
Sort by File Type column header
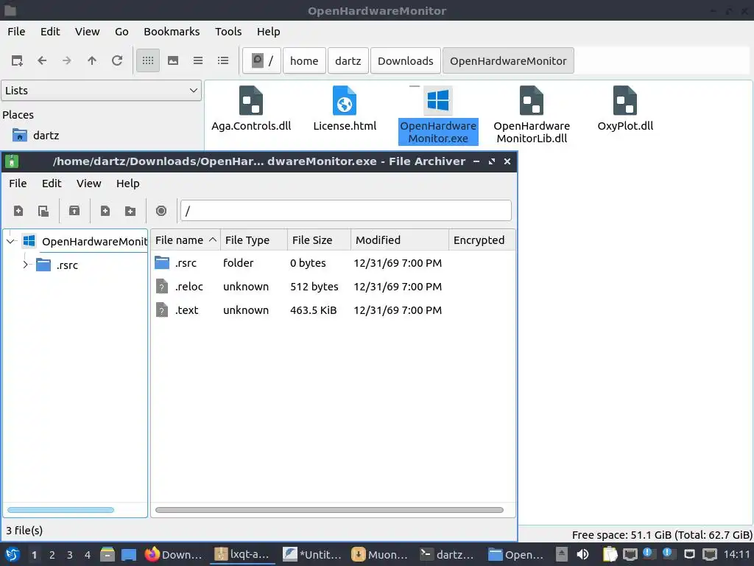coord(254,240)
